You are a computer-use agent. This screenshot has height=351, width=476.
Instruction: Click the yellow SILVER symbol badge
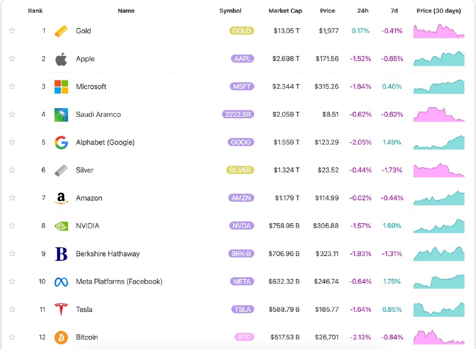pyautogui.click(x=241, y=170)
